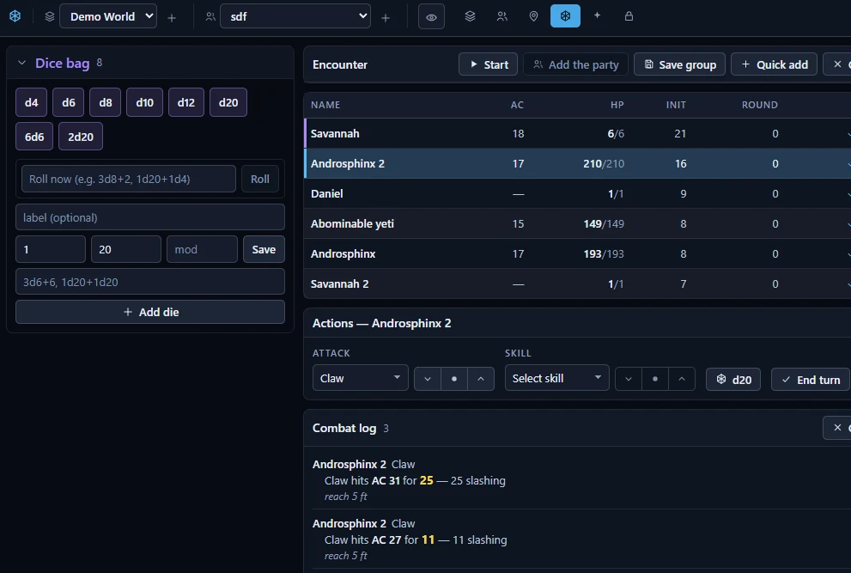Select the Savannah 2 encounter row
The height and width of the screenshot is (573, 851).
pyautogui.click(x=577, y=283)
